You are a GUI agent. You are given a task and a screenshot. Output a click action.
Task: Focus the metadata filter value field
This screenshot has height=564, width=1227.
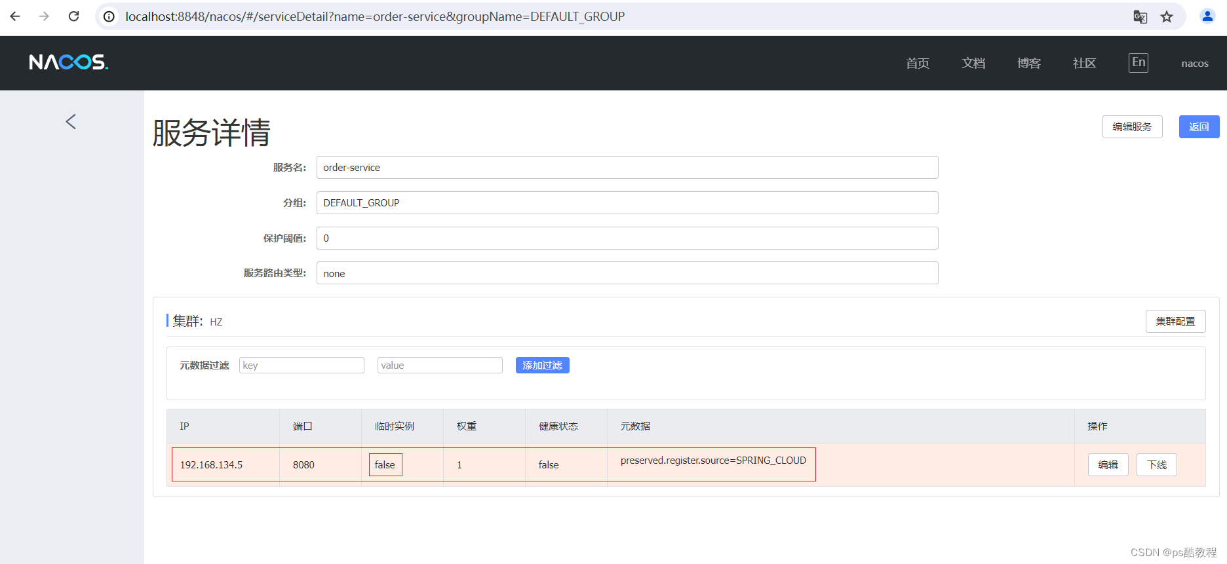(440, 366)
